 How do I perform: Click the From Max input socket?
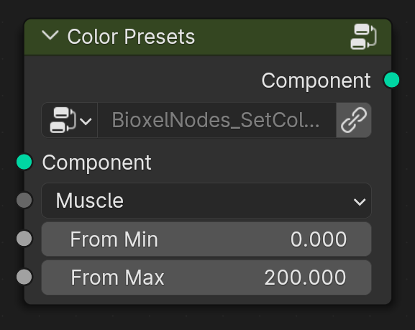point(24,277)
